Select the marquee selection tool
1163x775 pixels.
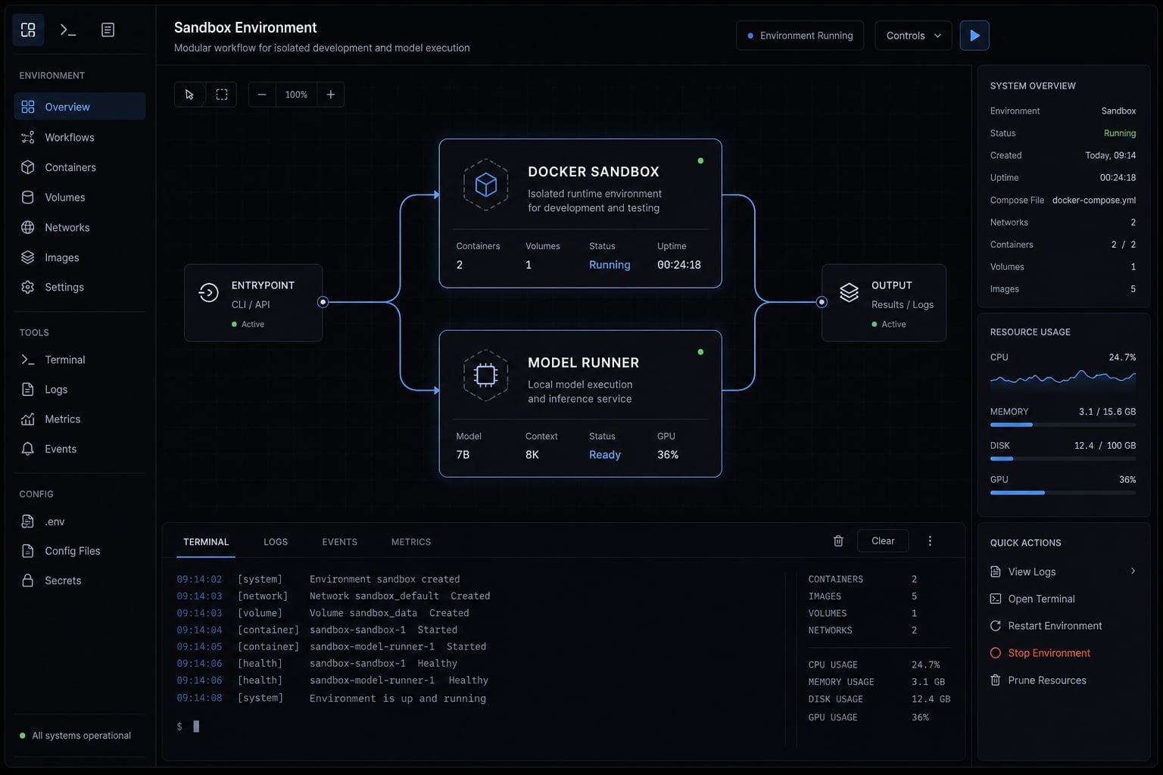click(x=222, y=95)
